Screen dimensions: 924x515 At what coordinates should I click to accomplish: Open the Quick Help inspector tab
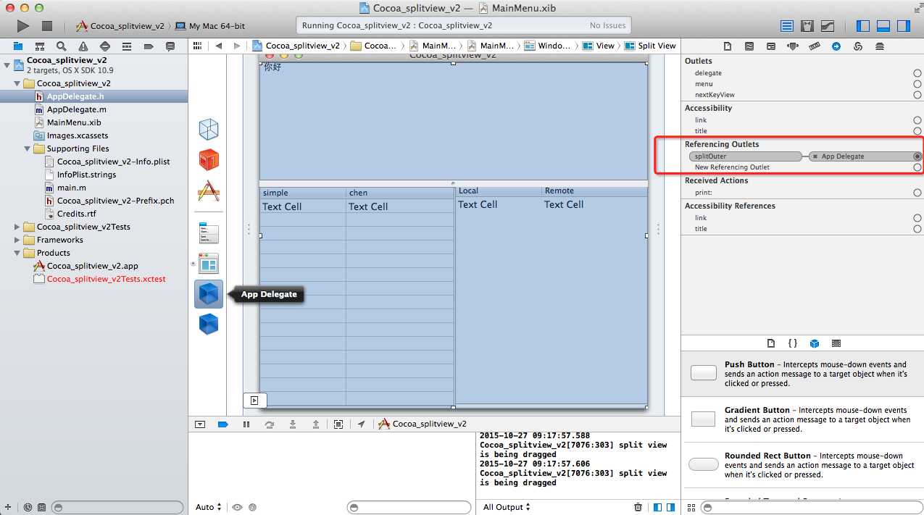[749, 46]
